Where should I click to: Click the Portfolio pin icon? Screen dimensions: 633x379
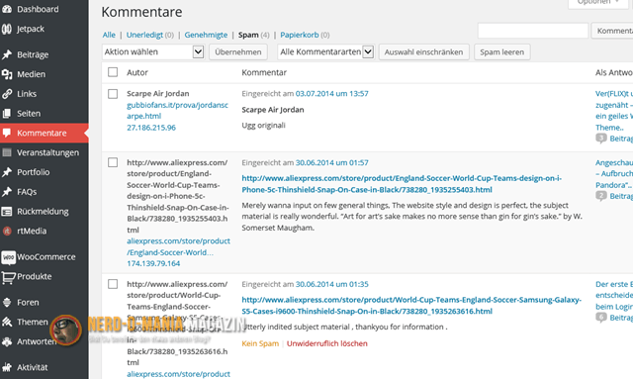7,172
